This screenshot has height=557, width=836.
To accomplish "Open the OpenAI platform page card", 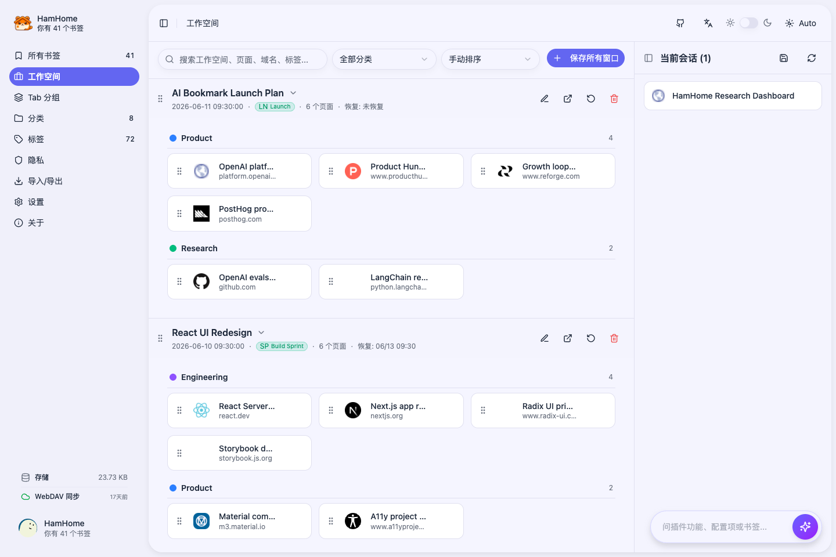I will pyautogui.click(x=239, y=171).
